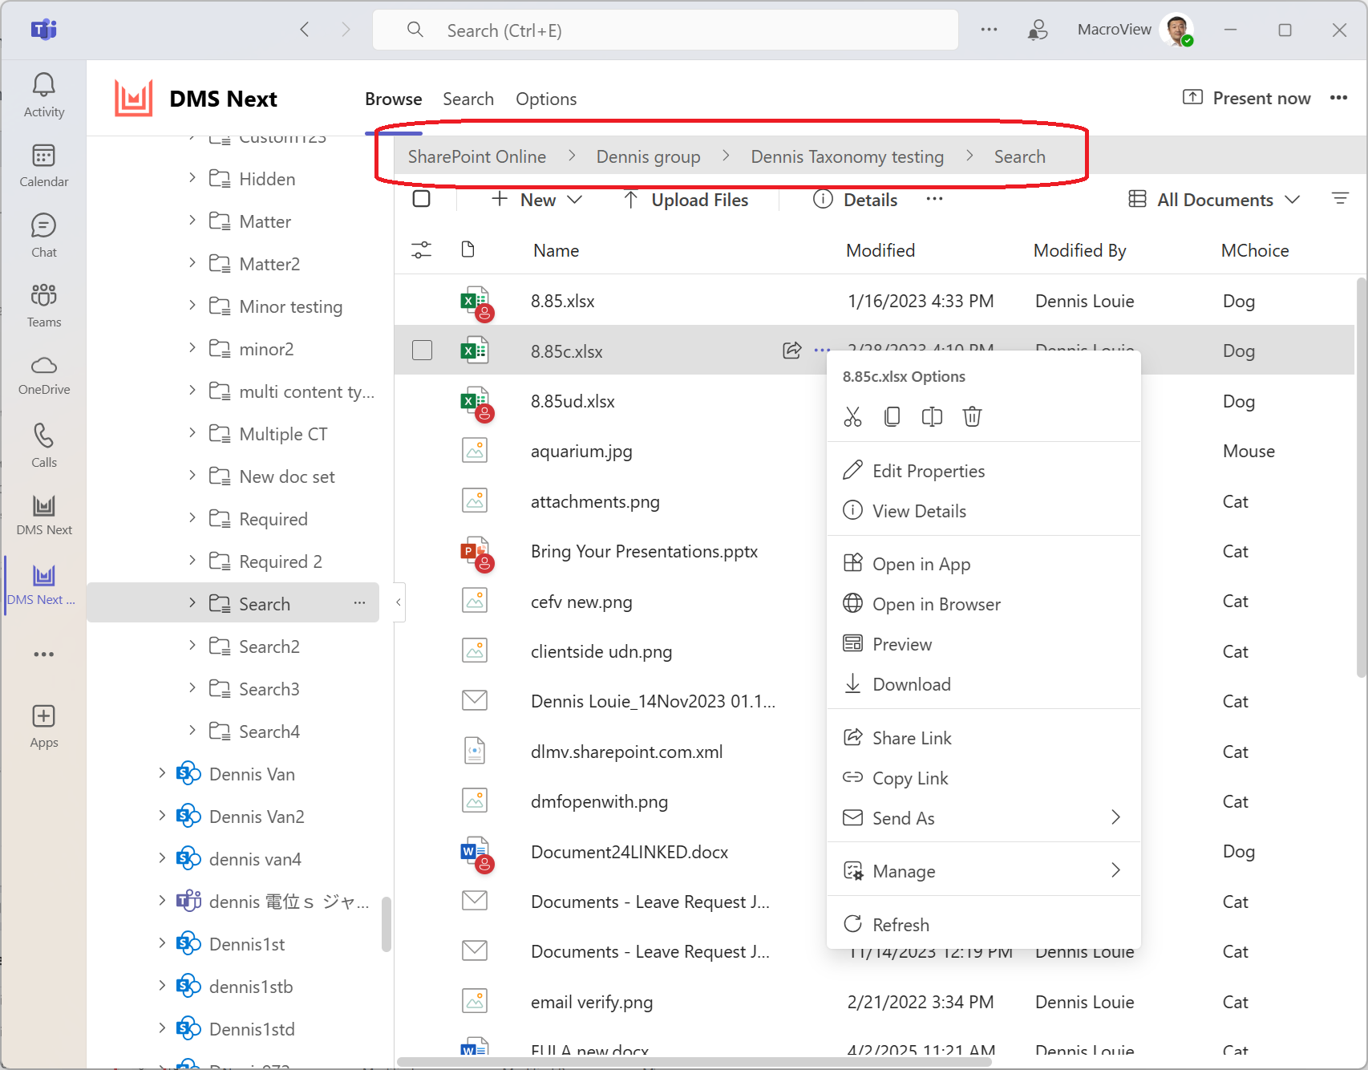Select Download in the options menu
Screen dimensions: 1368x1070
983,684
